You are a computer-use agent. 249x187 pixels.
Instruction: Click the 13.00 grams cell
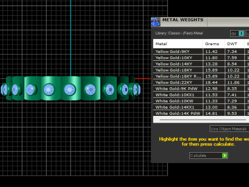coord(214,107)
